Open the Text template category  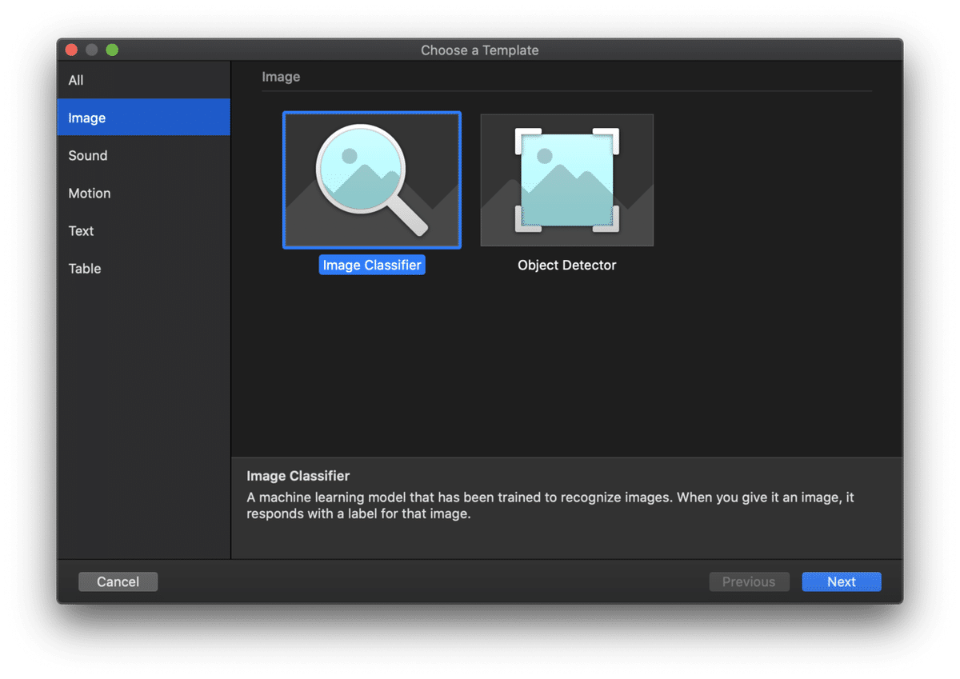pos(144,230)
